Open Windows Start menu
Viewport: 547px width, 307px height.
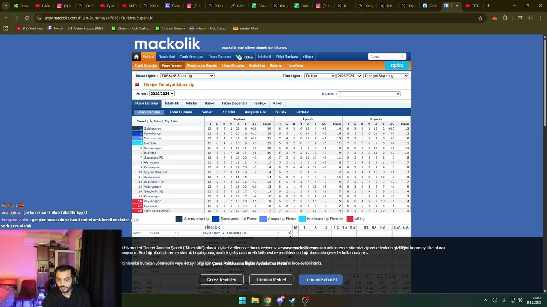tap(242, 300)
